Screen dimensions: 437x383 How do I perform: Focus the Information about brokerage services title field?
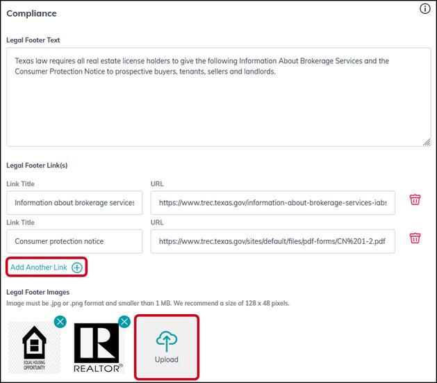(74, 203)
